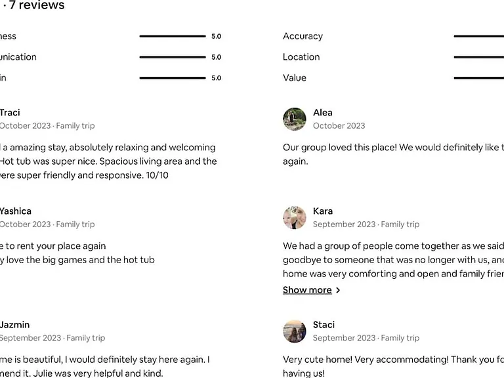504x378 pixels.
Task: Click the Accuracy category label
Action: pyautogui.click(x=303, y=36)
